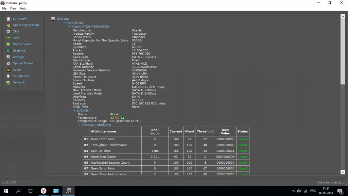Click the green temperature indicator square
Image resolution: width=348 pixels, height=196 pixels.
(x=123, y=118)
